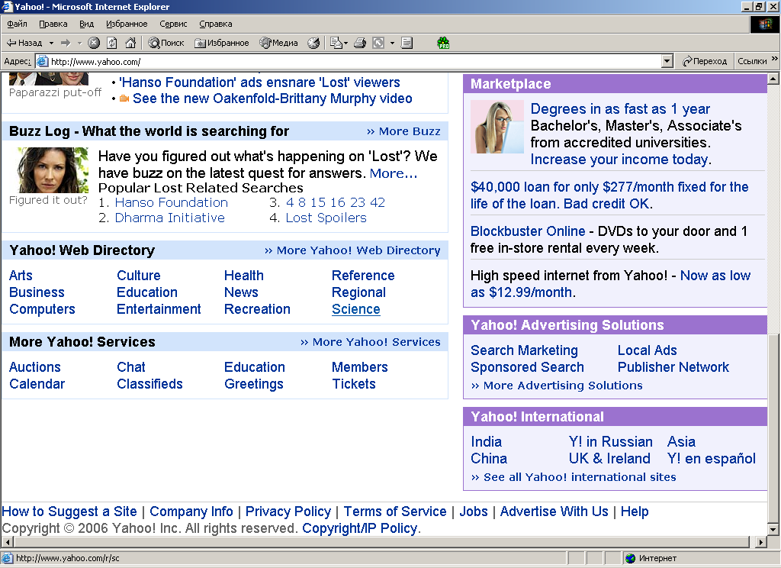Expand the dropdown arrow after the greyed icon
Screen dimensions: 781x568
(x=392, y=43)
